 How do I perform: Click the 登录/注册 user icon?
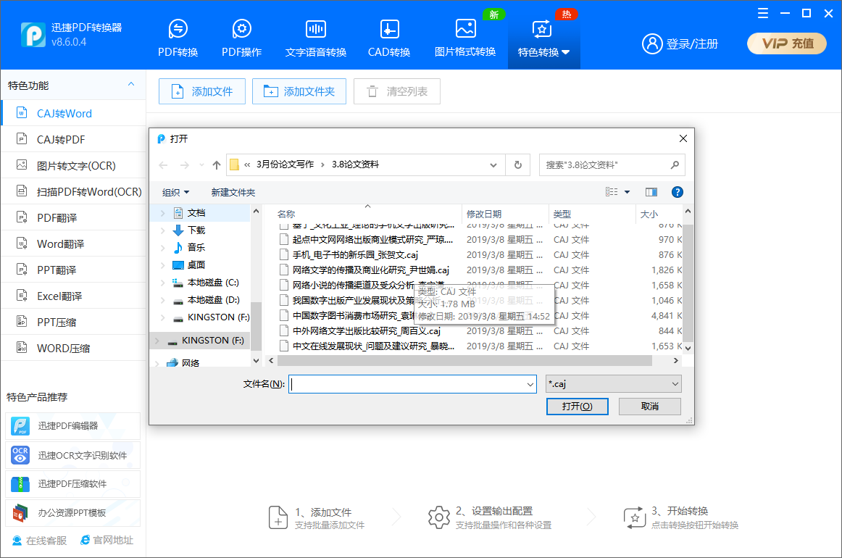(652, 43)
